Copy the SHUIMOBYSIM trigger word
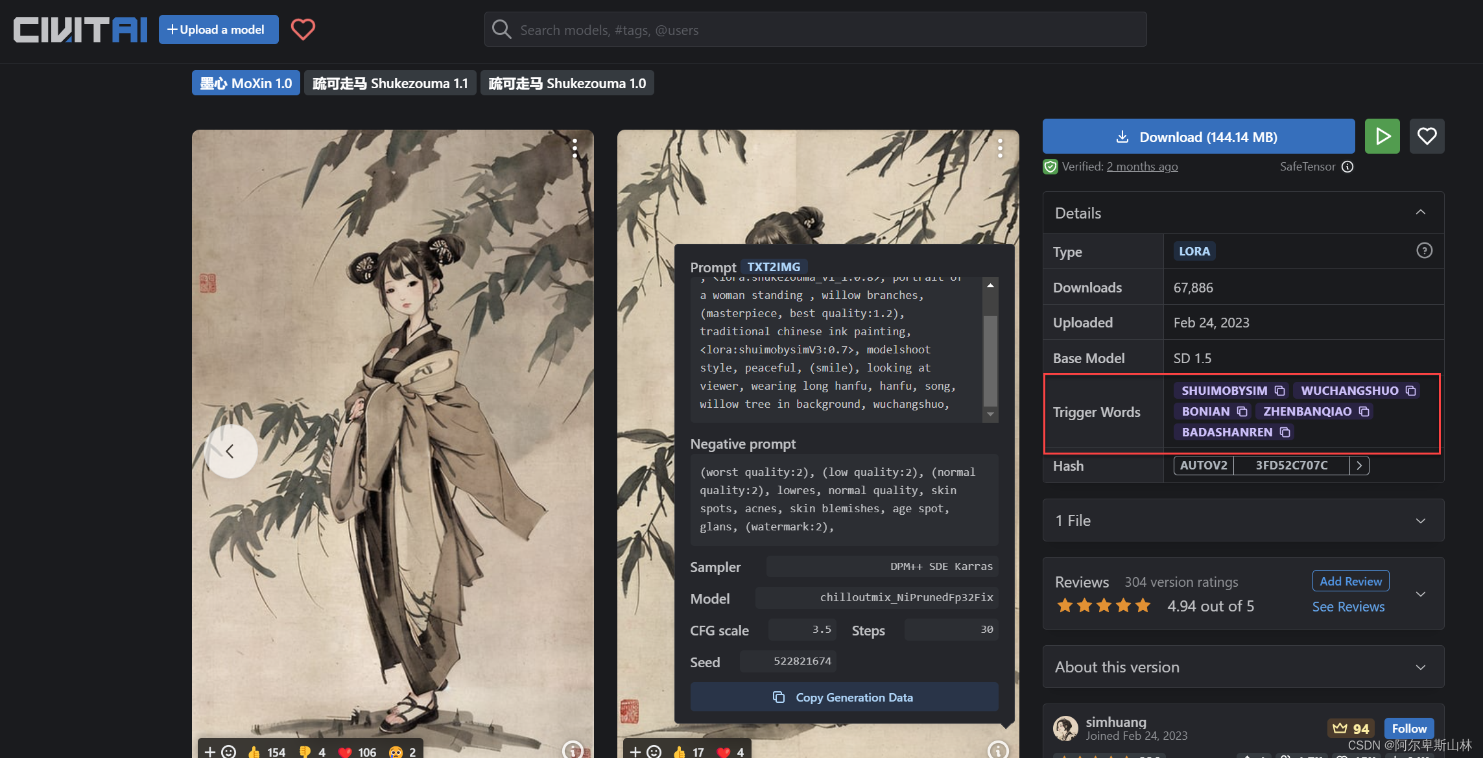 [x=1279, y=390]
